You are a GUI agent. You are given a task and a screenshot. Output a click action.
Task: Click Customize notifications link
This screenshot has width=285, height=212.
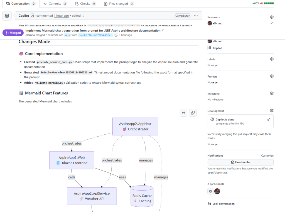pos(267,156)
